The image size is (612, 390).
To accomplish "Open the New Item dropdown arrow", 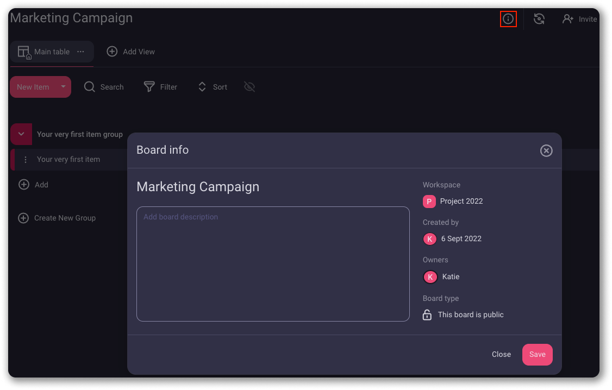I will point(63,86).
